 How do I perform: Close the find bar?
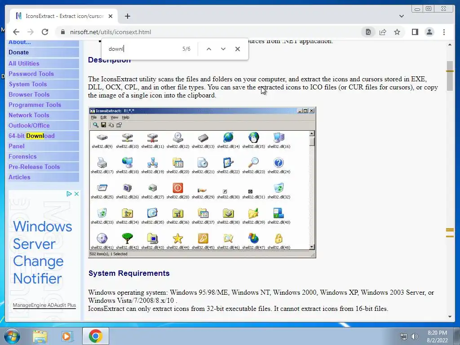coord(238,49)
